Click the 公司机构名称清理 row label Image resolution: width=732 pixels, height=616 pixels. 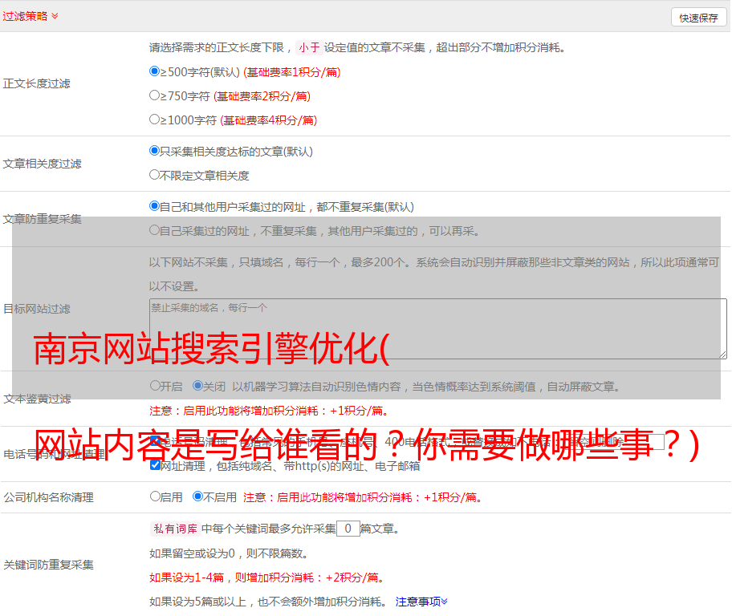coord(48,497)
